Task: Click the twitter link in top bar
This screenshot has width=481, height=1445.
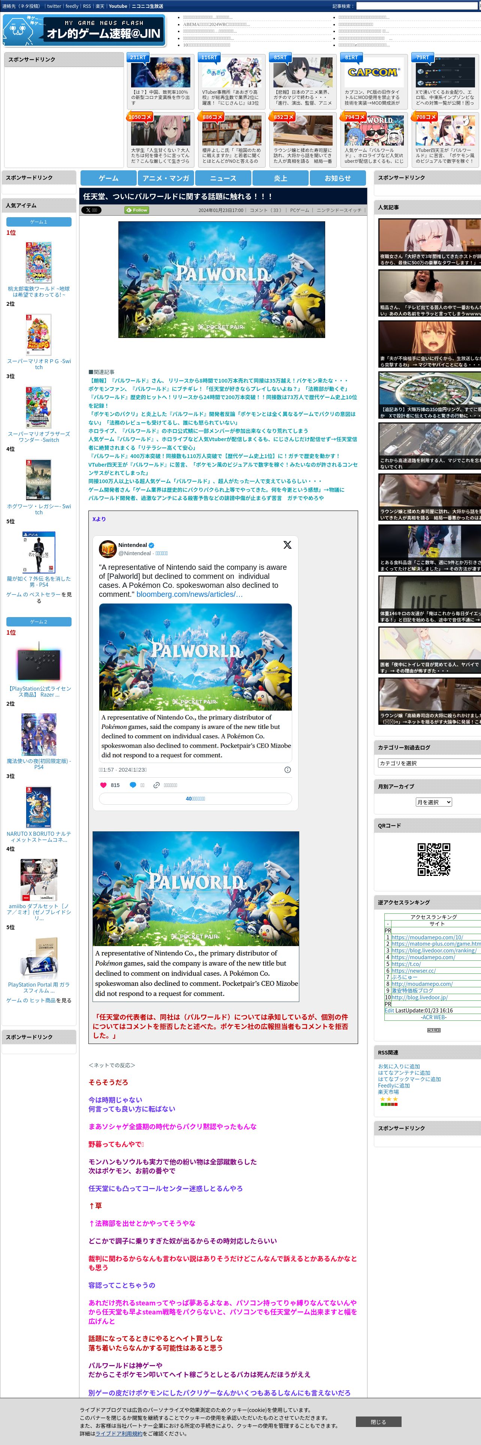Action: click(x=54, y=6)
